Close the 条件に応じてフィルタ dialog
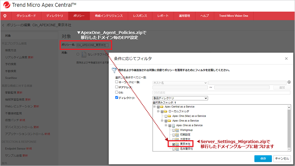The height and width of the screenshot is (166, 295). pos(286,58)
